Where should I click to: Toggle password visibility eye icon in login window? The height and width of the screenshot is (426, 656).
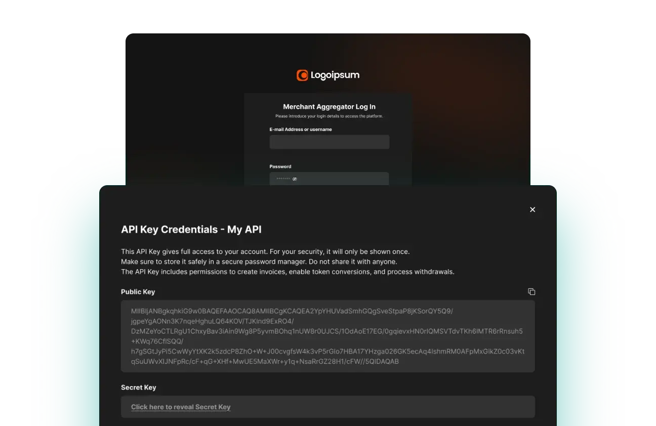295,179
